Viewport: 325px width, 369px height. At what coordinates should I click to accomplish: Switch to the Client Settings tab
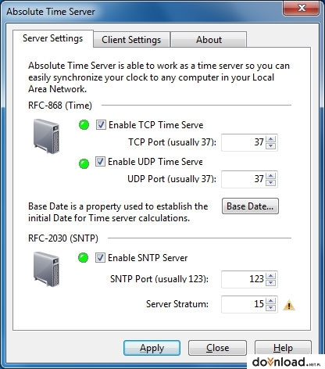coord(131,40)
